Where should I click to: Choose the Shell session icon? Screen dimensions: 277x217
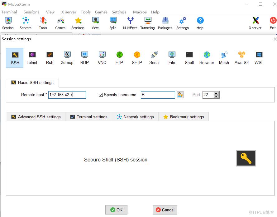[x=189, y=58]
